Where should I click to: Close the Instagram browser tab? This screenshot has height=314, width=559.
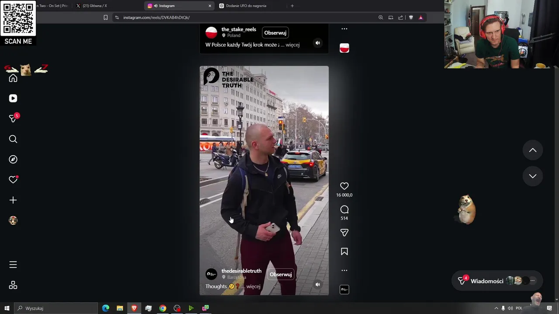click(x=210, y=6)
